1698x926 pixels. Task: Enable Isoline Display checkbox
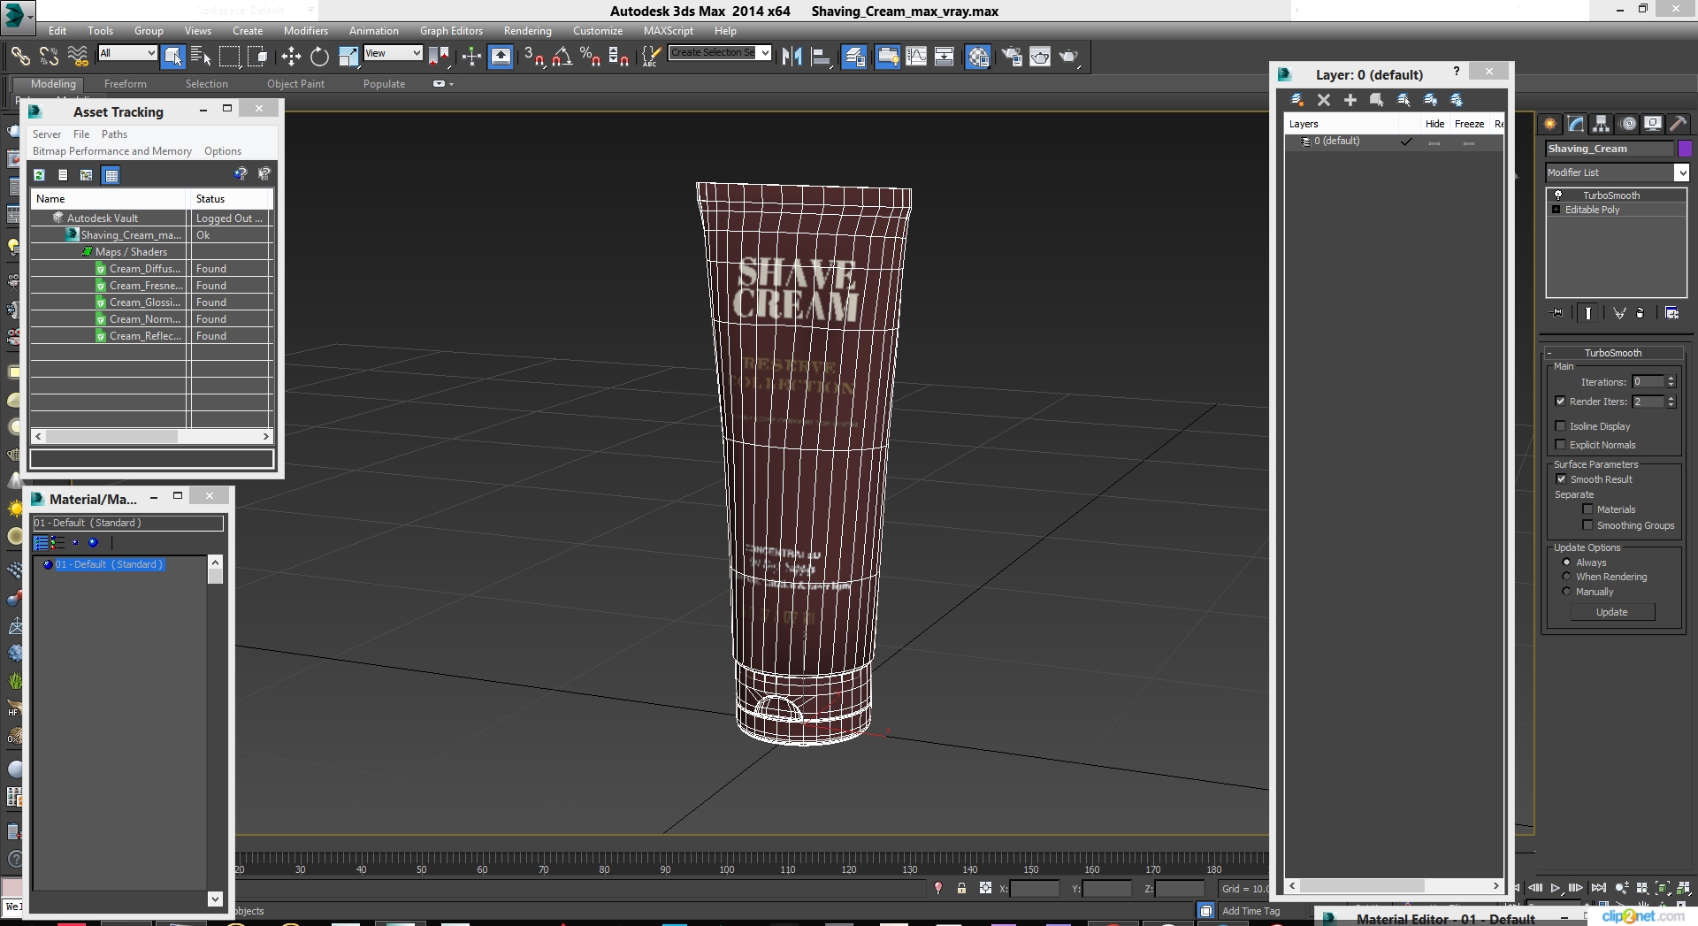pyautogui.click(x=1560, y=426)
